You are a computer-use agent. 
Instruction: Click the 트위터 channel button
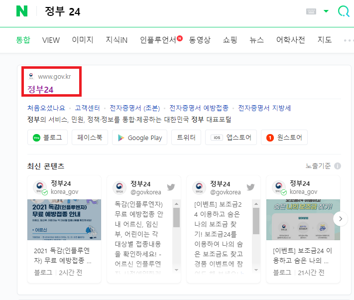(x=186, y=138)
